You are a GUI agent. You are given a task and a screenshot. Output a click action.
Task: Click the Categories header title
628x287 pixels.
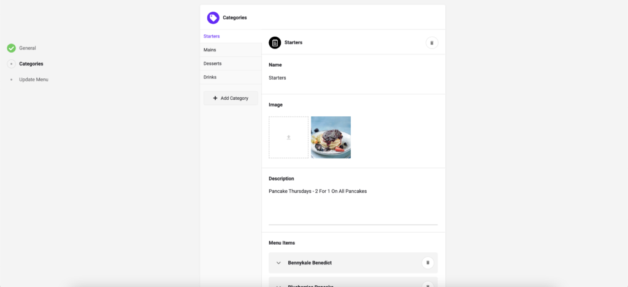click(235, 18)
